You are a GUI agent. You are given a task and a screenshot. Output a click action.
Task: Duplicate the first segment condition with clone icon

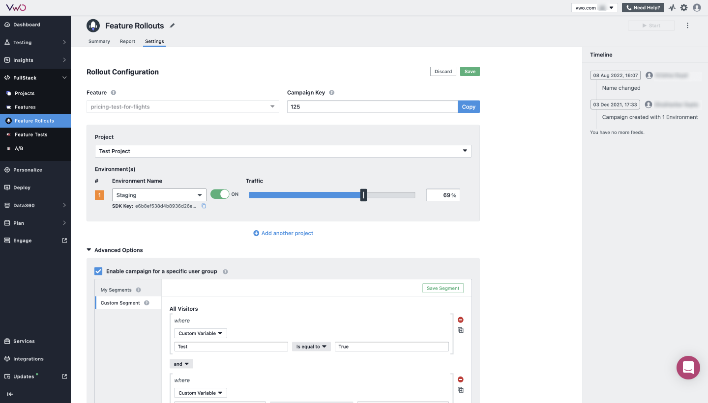pos(460,330)
